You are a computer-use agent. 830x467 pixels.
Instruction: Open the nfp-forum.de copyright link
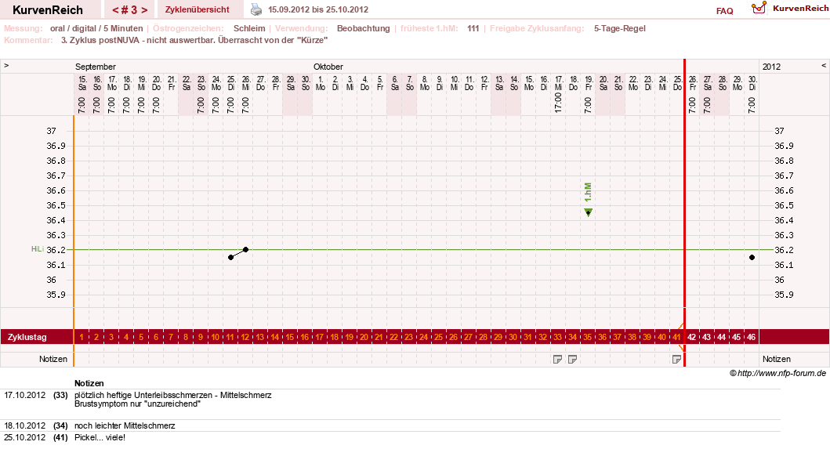777,373
